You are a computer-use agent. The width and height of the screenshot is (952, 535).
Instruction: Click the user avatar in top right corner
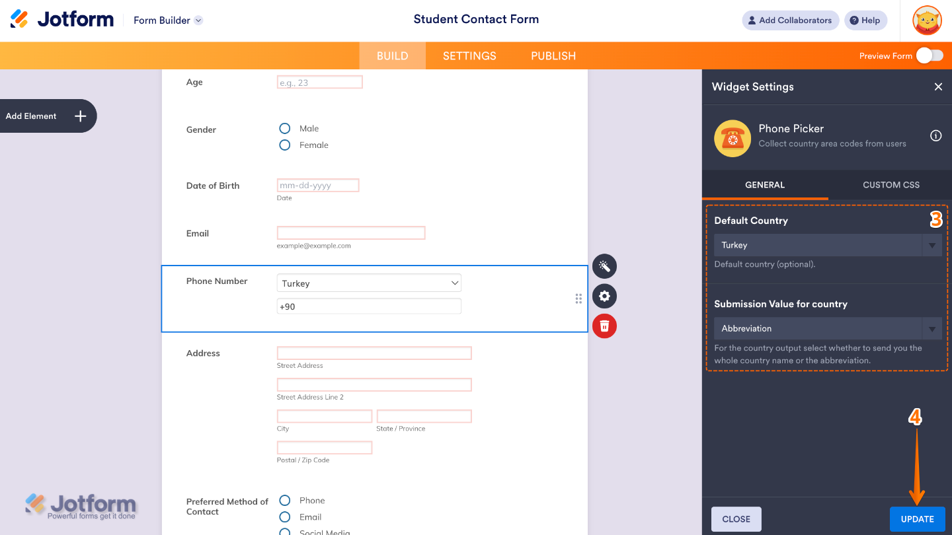click(927, 20)
